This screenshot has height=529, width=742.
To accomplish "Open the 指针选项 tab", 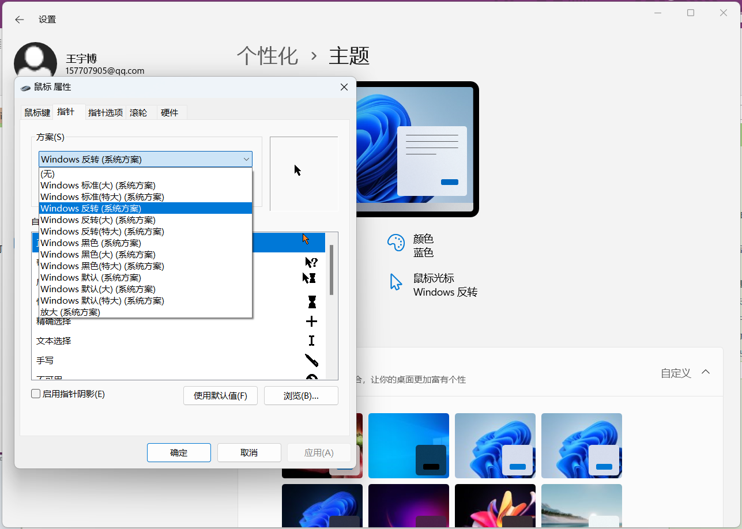I will coord(106,113).
